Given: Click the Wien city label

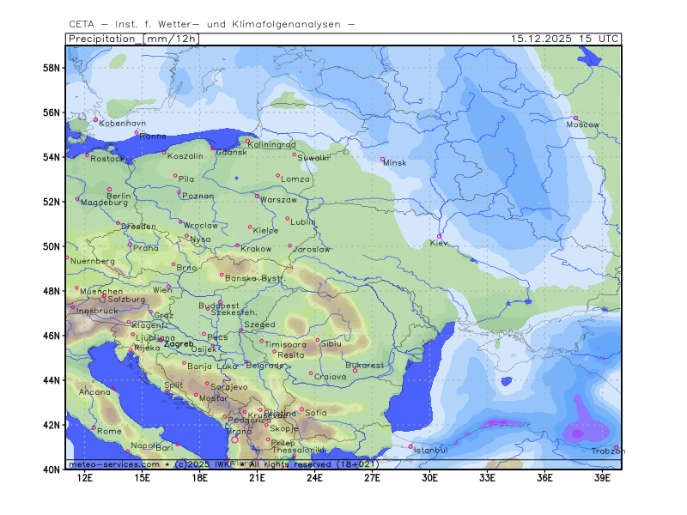Looking at the screenshot, I should pyautogui.click(x=162, y=290).
